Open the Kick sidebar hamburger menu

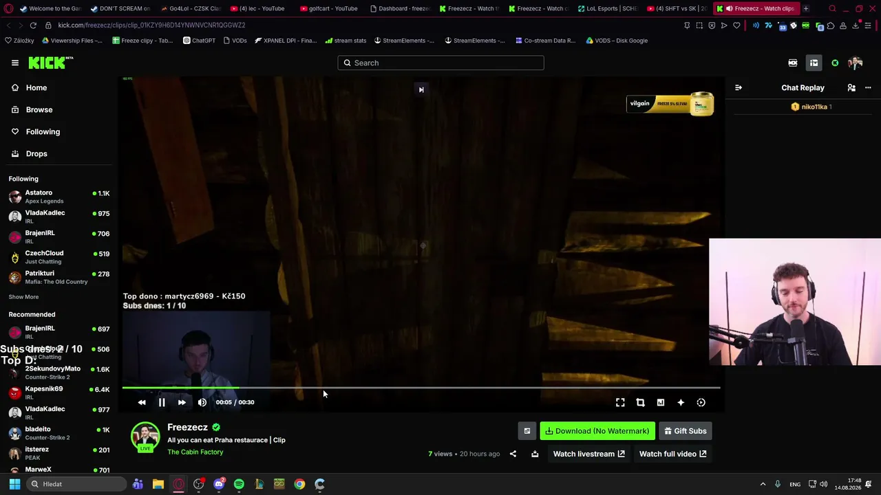pos(15,63)
